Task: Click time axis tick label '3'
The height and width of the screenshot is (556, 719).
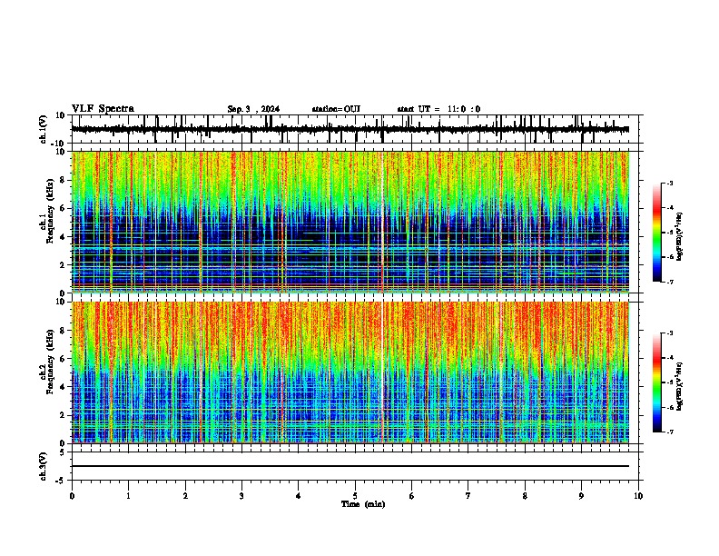Action: 241,496
